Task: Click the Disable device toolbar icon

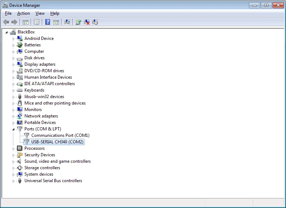Action: click(x=95, y=22)
